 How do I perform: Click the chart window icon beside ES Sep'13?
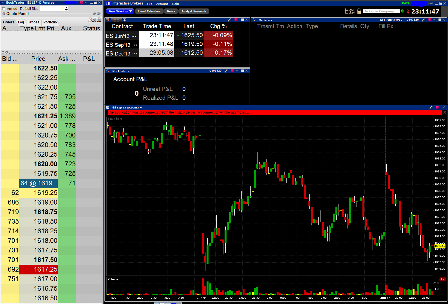[x=108, y=107]
